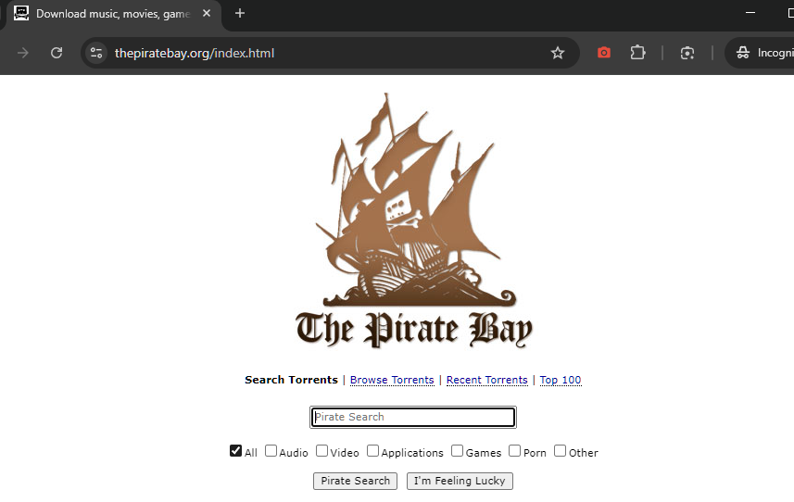Uncheck the All category checkbox
Viewport: 794px width, 502px height.
pyautogui.click(x=235, y=450)
